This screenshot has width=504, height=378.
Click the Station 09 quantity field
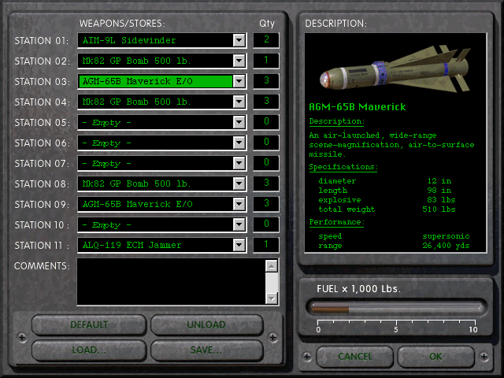[266, 204]
